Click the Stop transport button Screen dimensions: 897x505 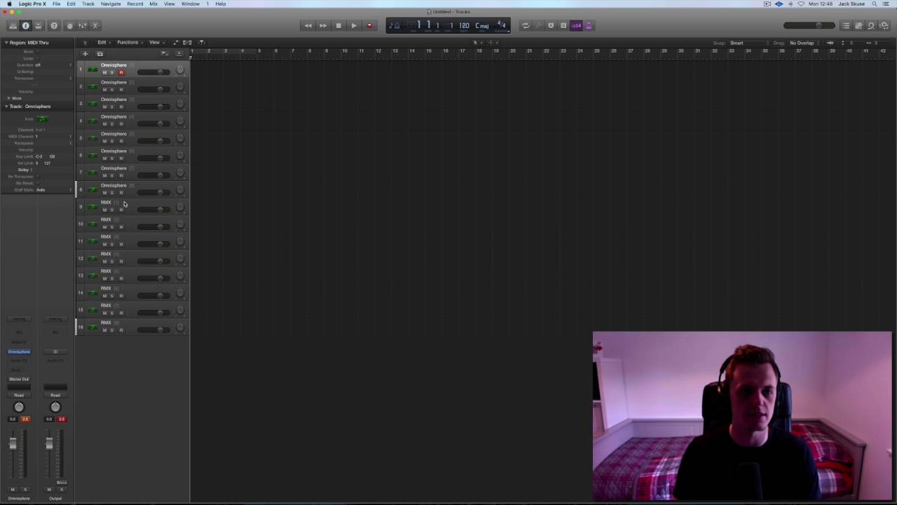point(338,26)
